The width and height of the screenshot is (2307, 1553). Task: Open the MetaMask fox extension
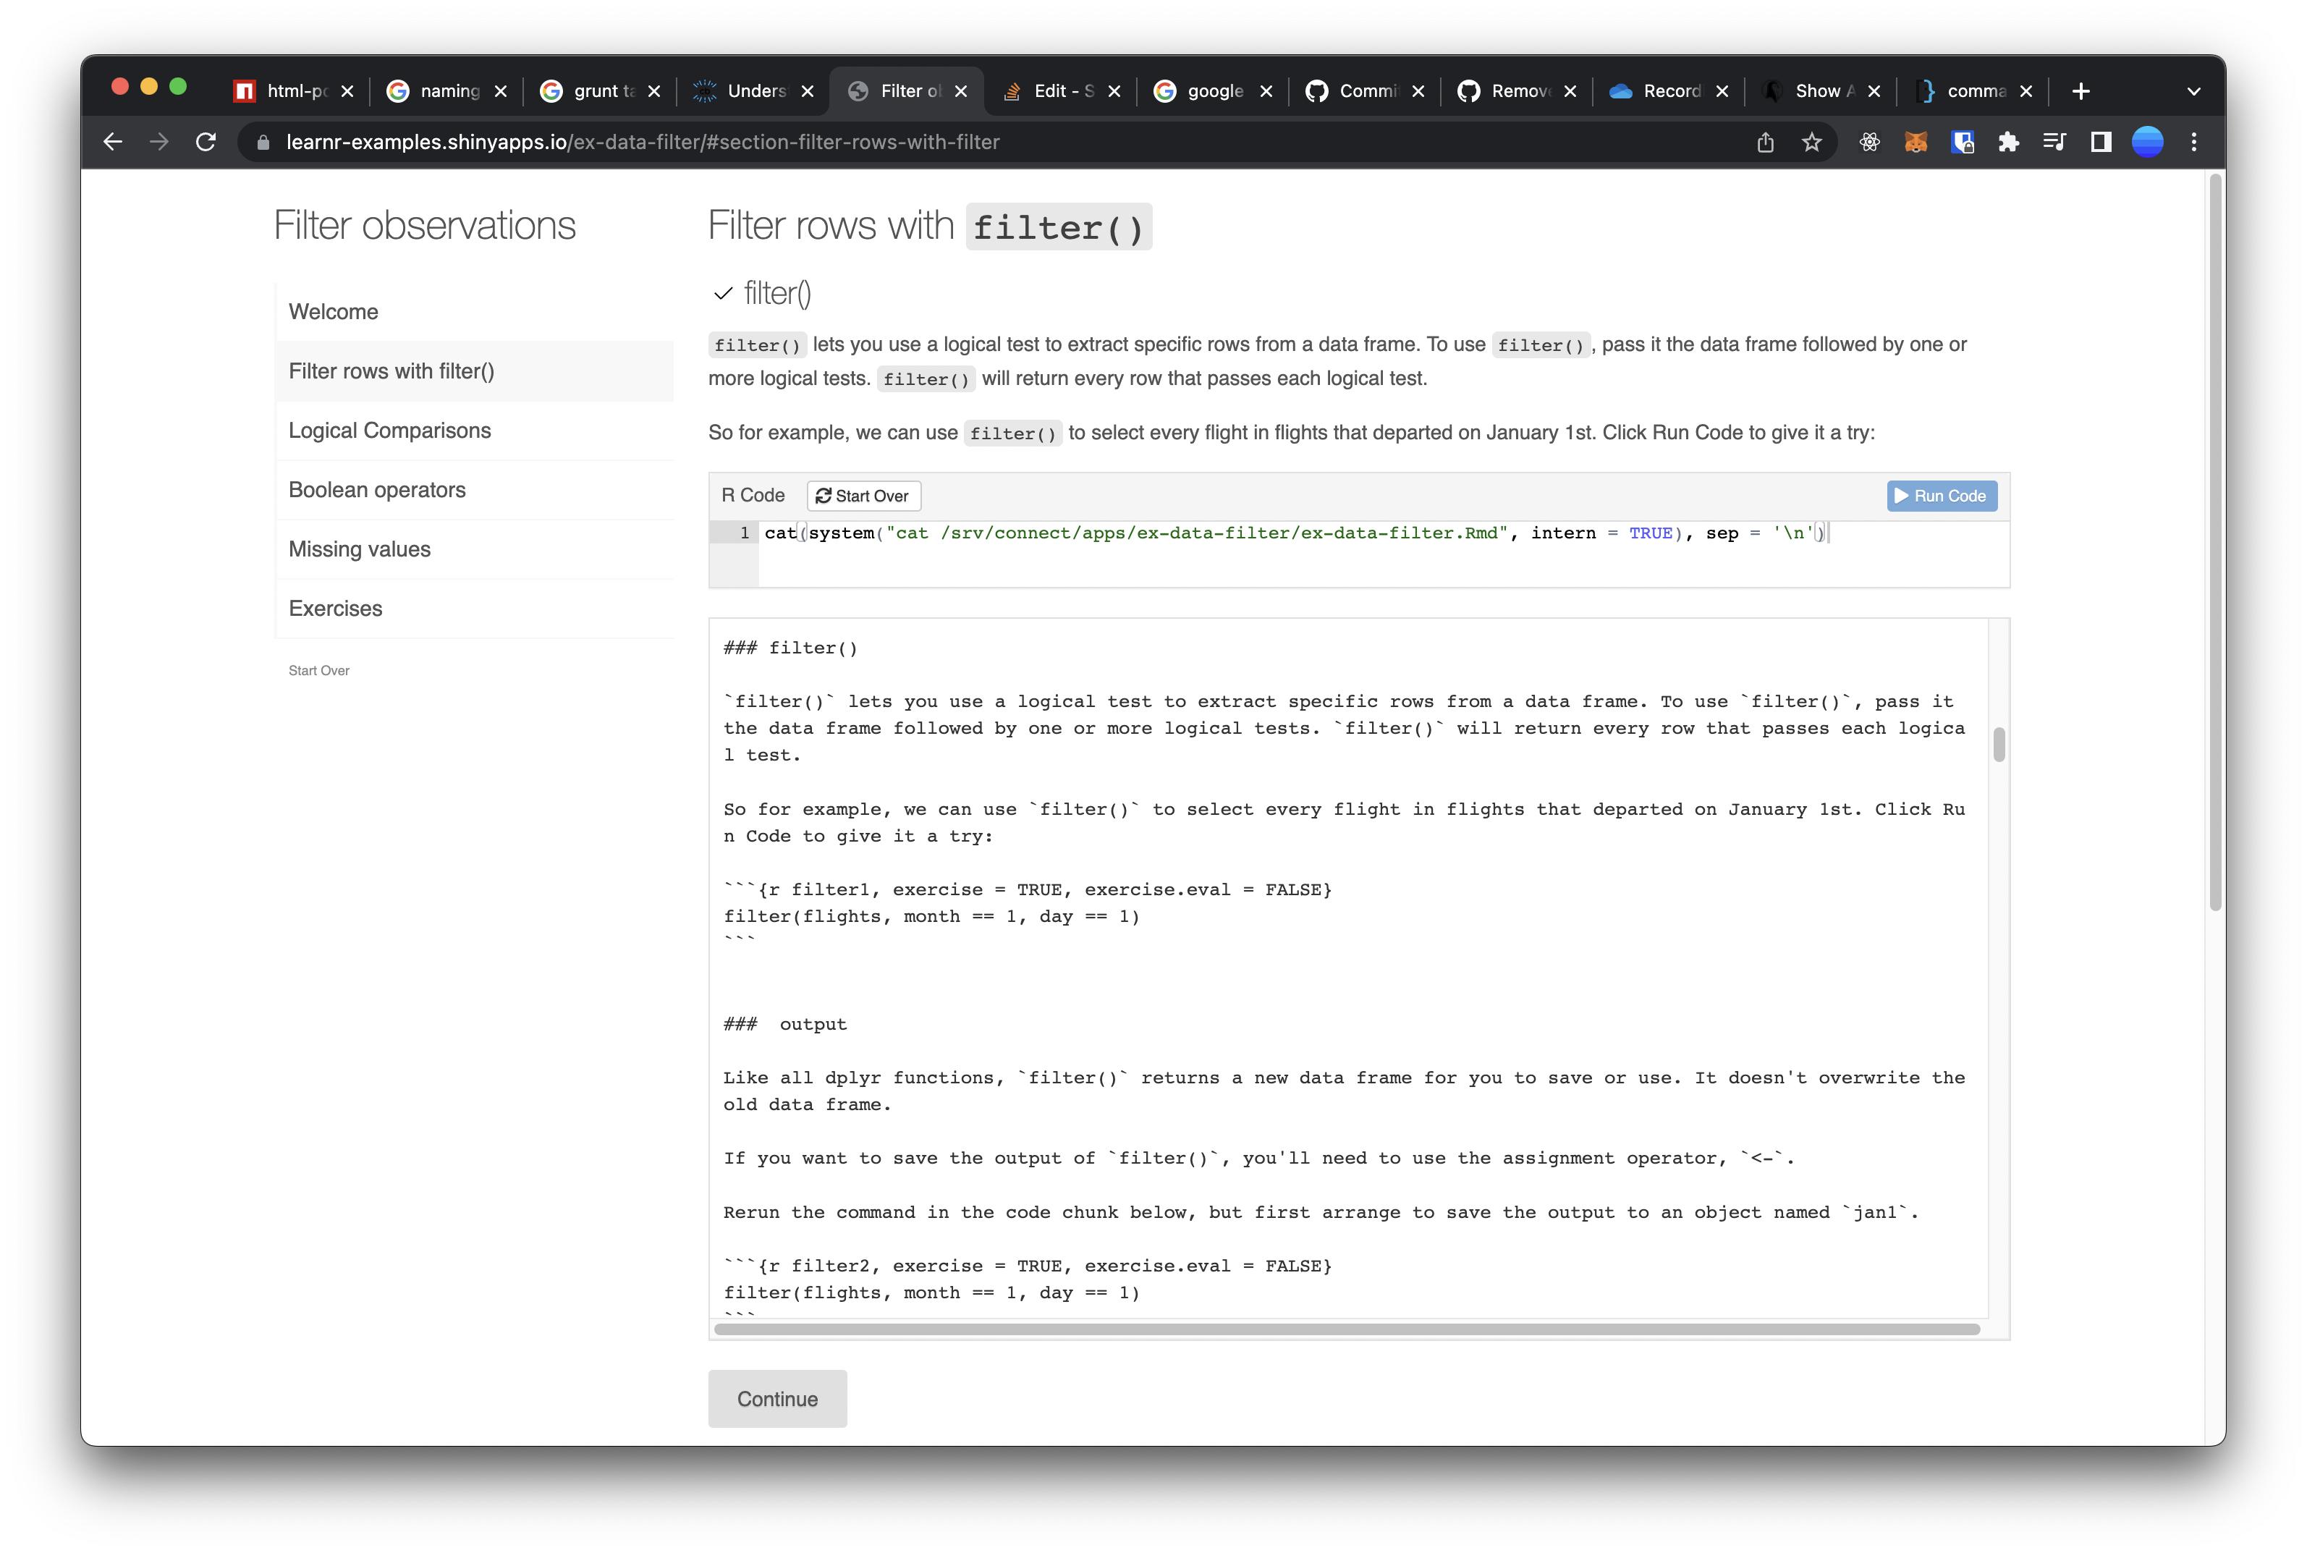(1915, 143)
